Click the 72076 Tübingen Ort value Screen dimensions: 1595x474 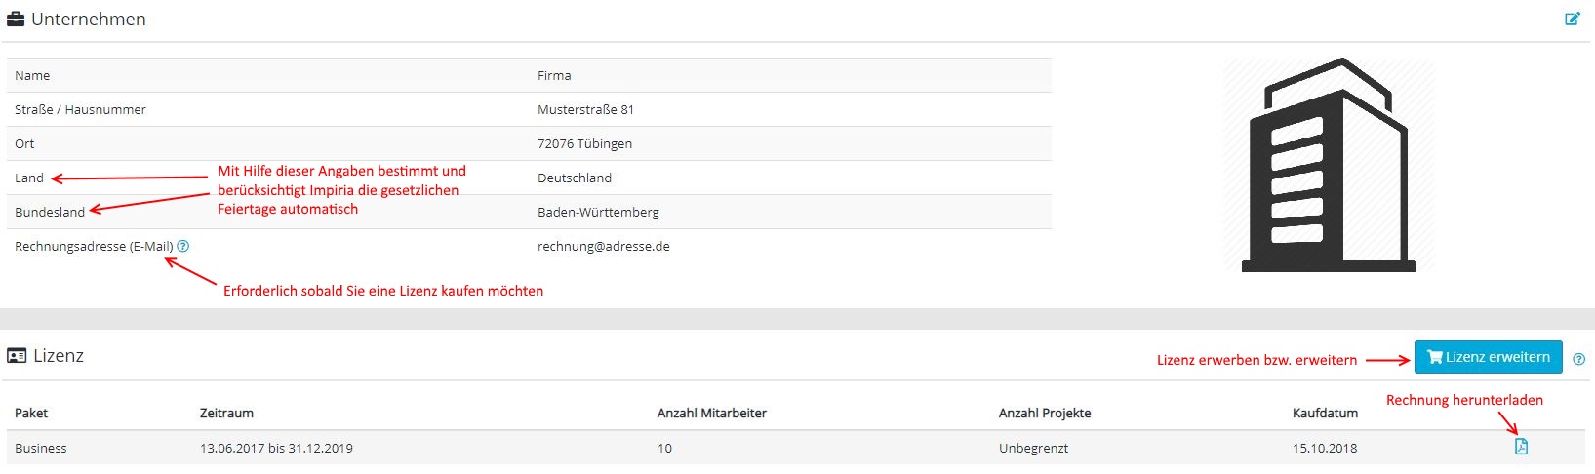tap(584, 143)
